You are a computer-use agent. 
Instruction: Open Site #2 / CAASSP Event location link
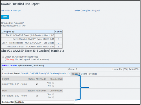(x=45, y=73)
